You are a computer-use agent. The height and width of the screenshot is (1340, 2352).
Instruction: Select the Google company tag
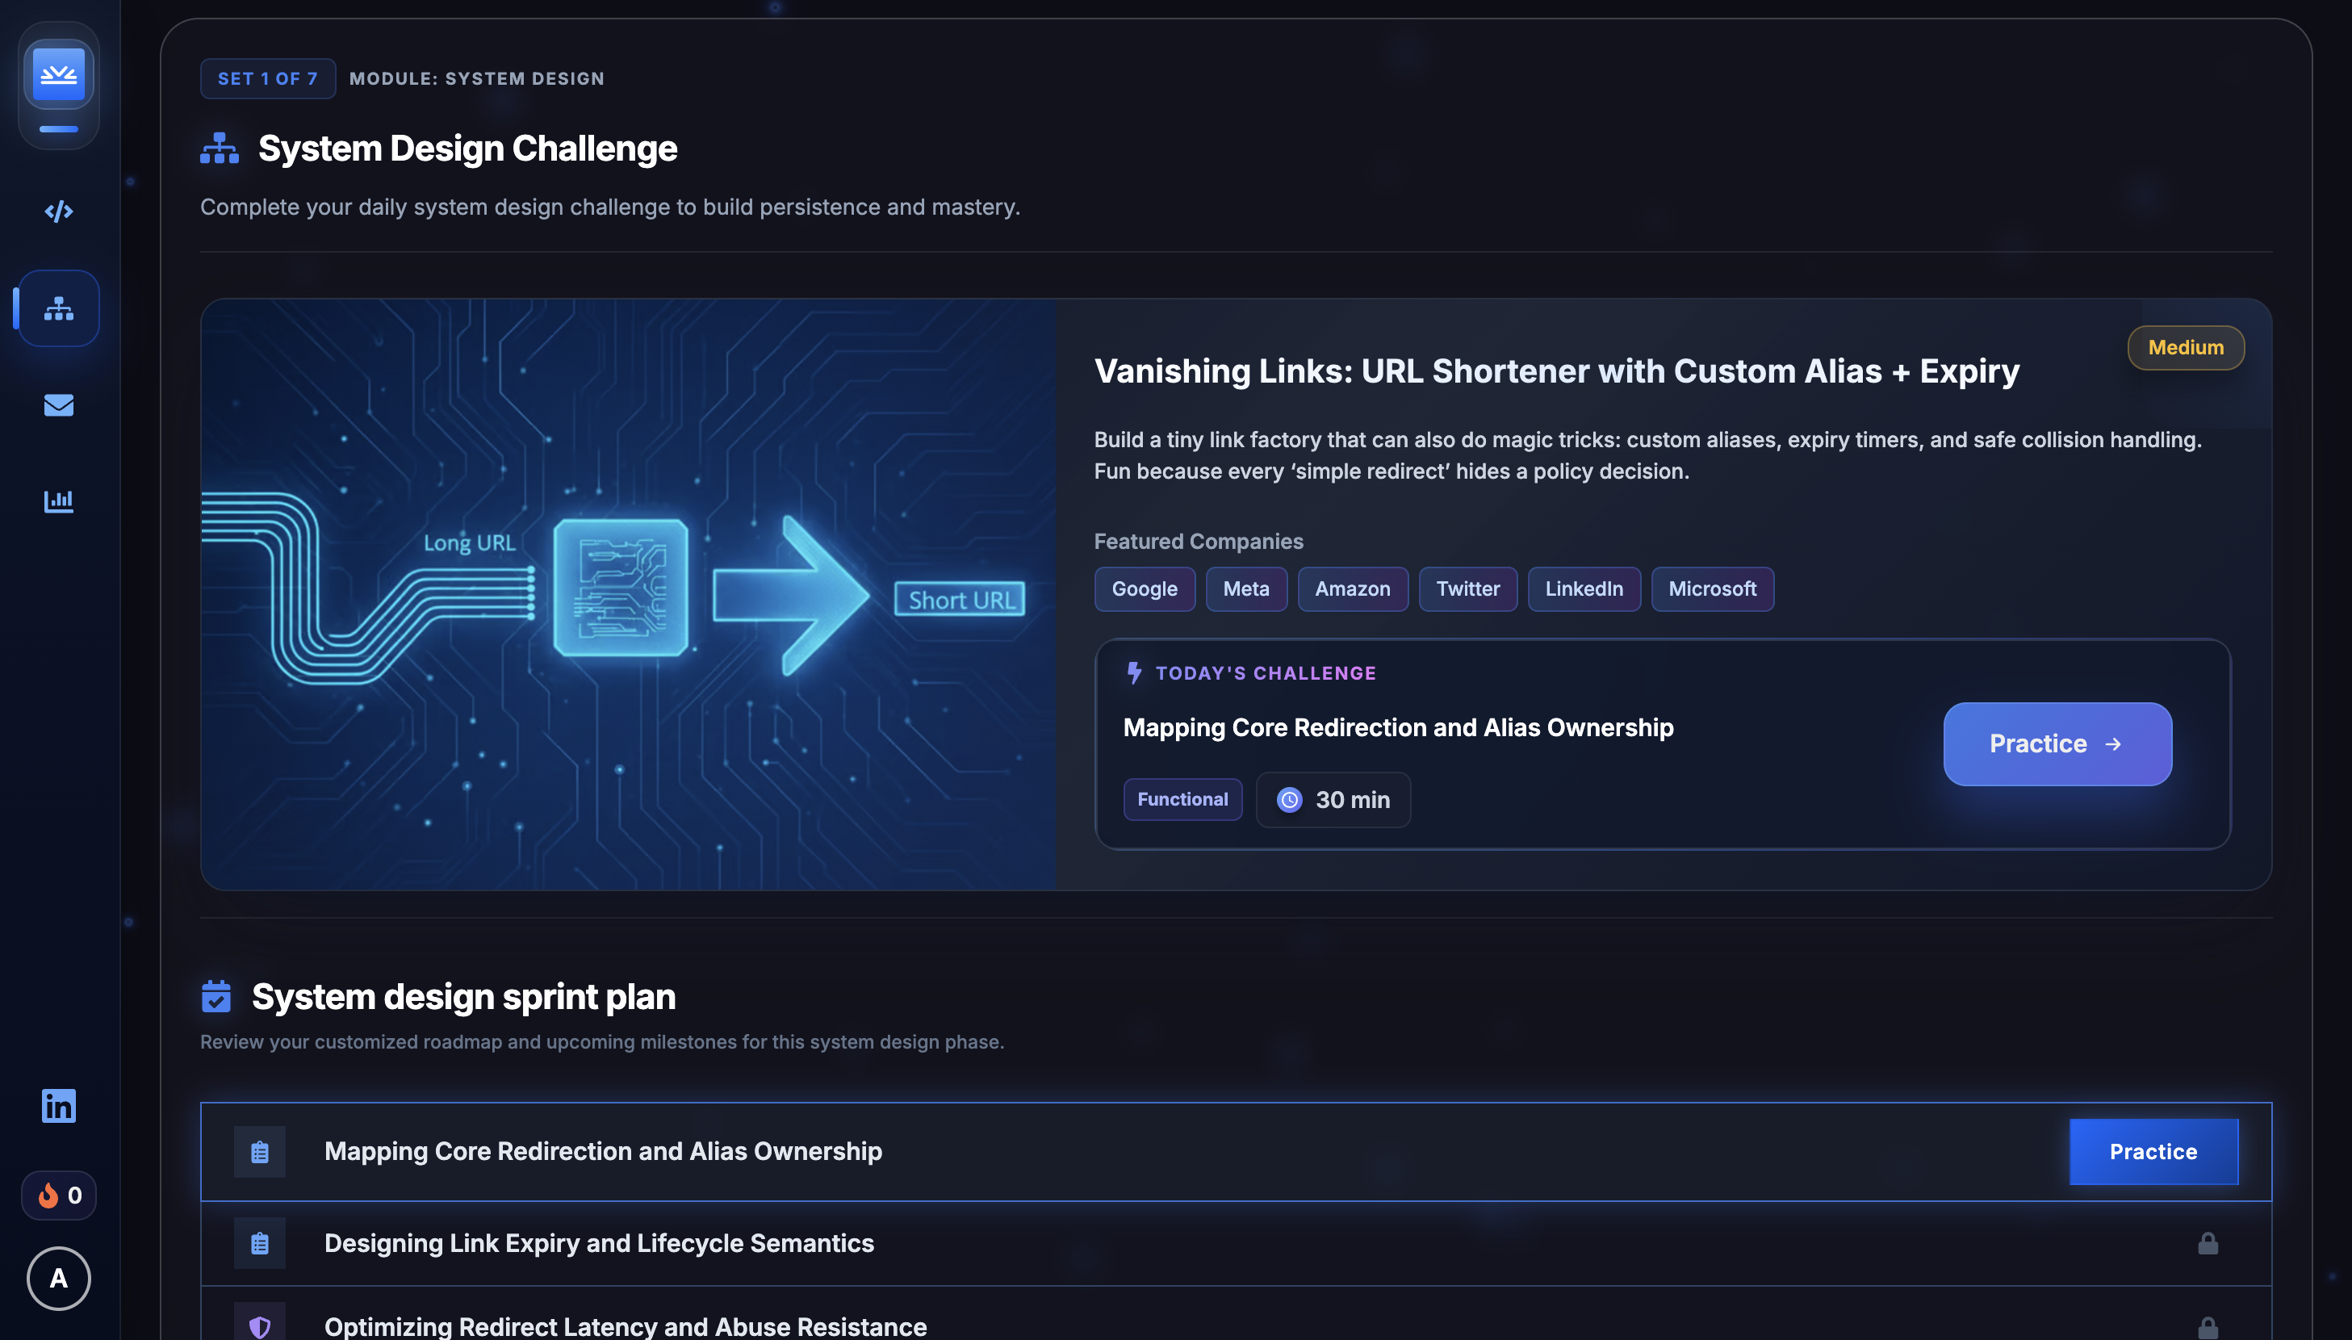[1144, 589]
